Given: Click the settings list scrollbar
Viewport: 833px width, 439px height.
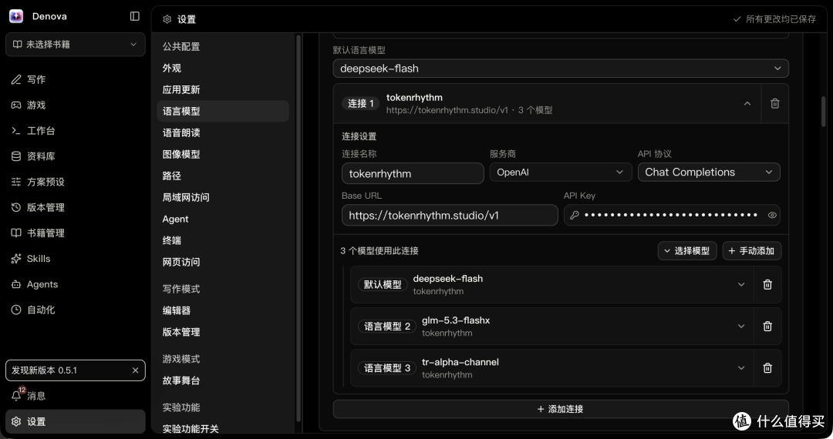Looking at the screenshot, I should [298, 228].
